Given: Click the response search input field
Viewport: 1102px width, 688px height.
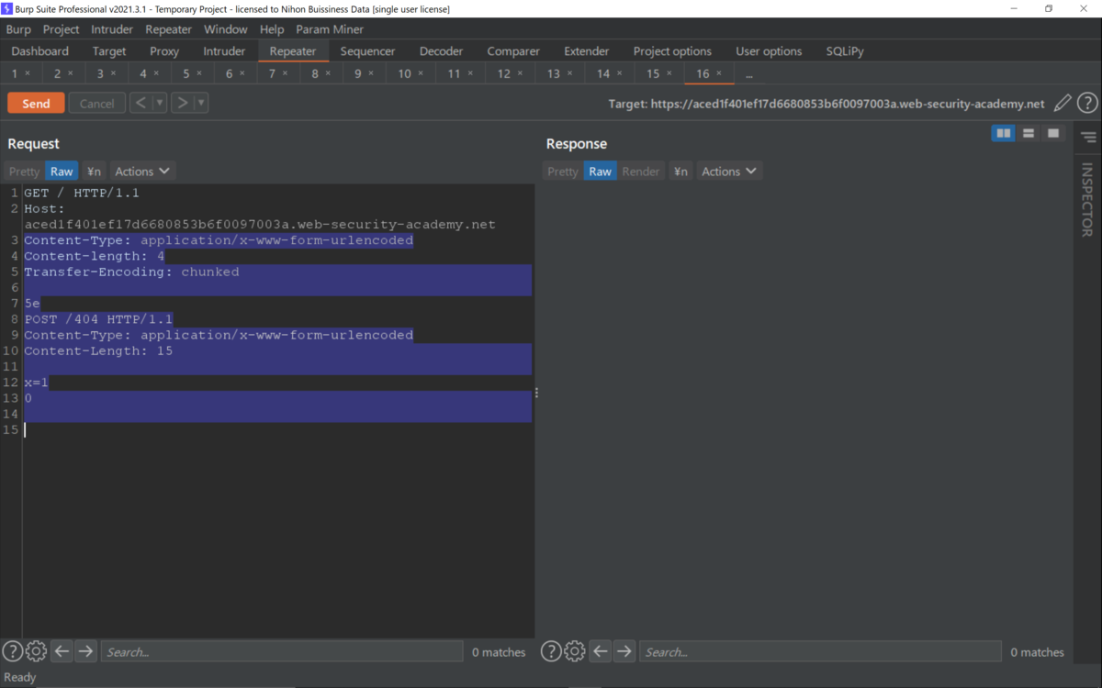Looking at the screenshot, I should coord(820,651).
